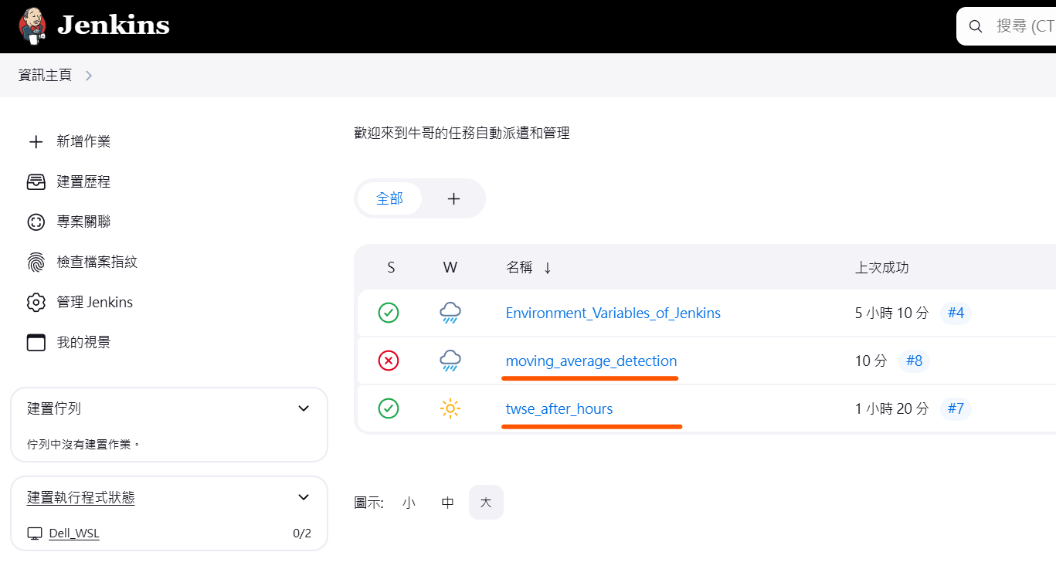Click the Jenkins butler logo
This screenshot has width=1056, height=569.
(x=32, y=25)
